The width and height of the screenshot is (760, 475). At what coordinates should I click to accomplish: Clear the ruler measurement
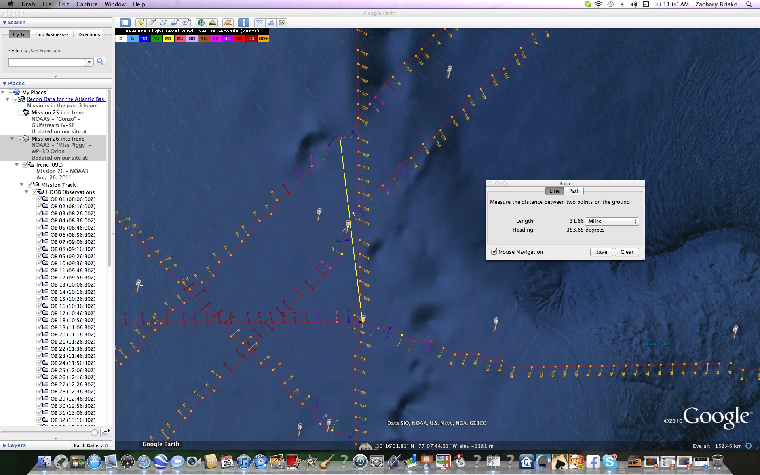pos(627,252)
